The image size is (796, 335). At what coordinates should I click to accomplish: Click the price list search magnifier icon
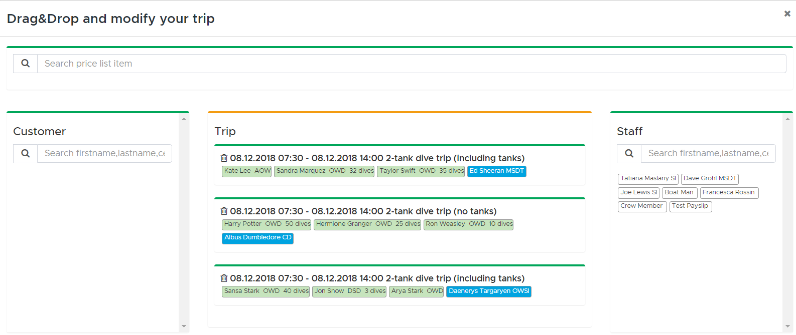click(26, 64)
